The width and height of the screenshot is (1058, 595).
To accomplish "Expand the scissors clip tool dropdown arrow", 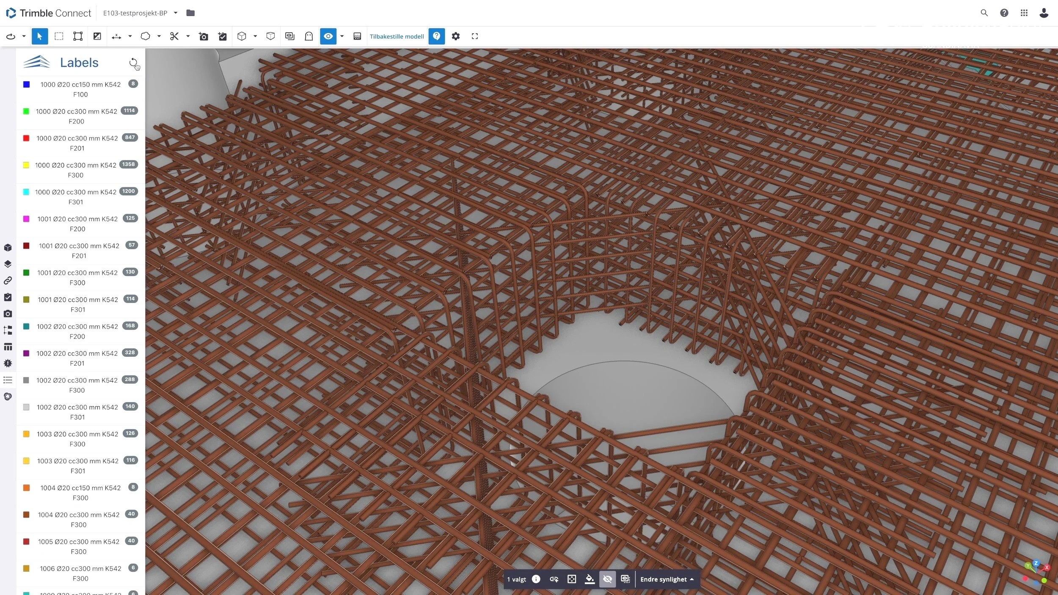I will coord(188,36).
